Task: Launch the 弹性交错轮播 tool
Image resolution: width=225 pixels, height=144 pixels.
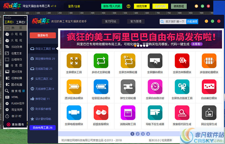Action: [x=128, y=87]
